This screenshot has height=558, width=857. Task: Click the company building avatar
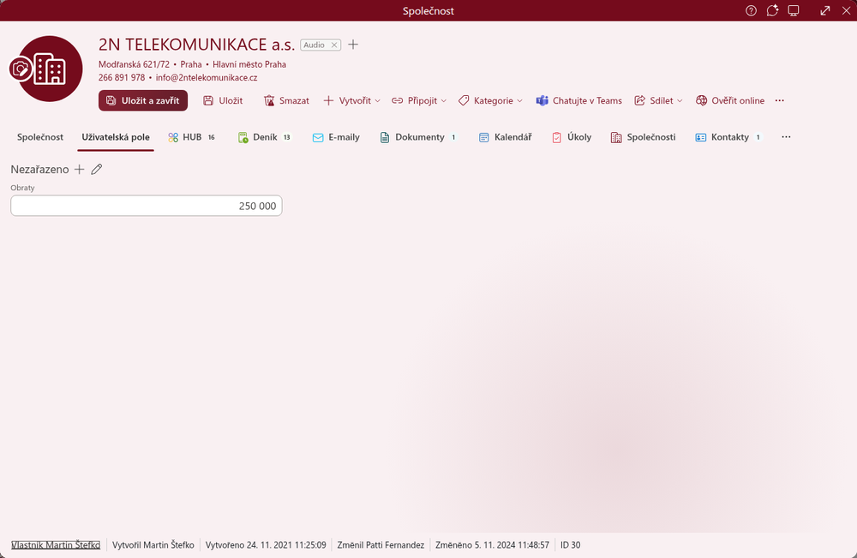tap(50, 69)
